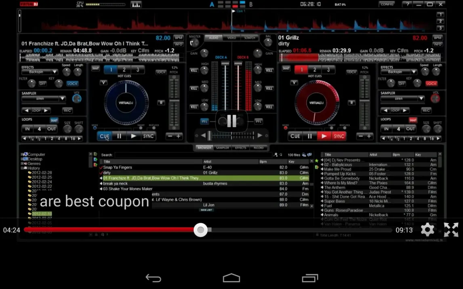Image resolution: width=463 pixels, height=289 pixels.
Task: Toggle the left PFL headphone cue button
Action: 205,121
